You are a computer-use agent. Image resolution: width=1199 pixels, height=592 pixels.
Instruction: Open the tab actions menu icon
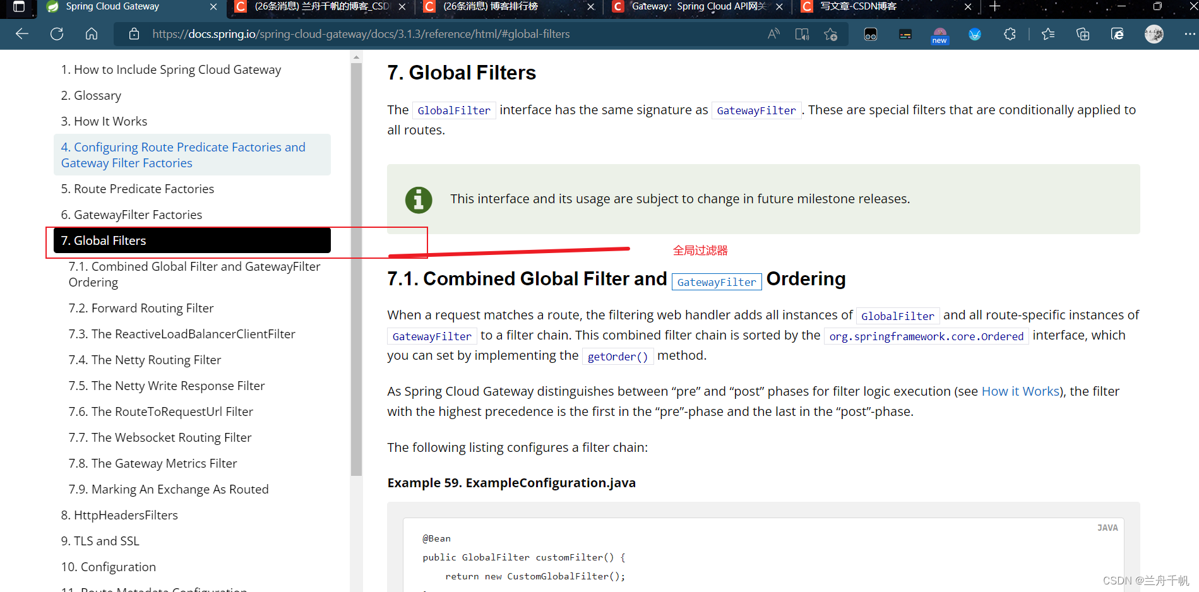click(19, 7)
